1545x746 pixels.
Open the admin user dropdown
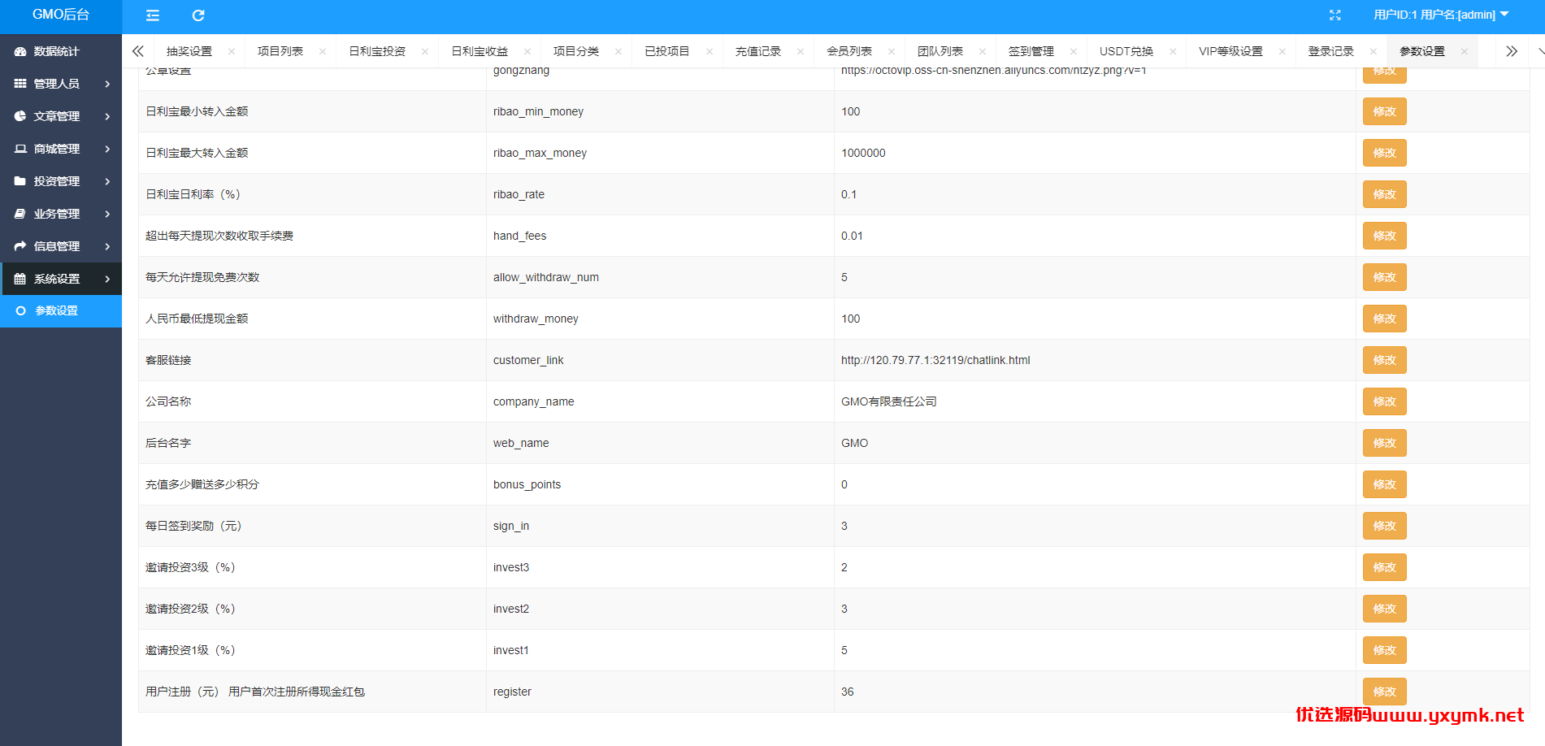(x=1441, y=15)
